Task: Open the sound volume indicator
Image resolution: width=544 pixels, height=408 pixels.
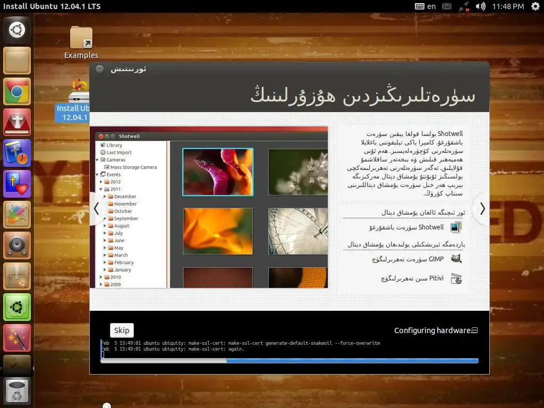Action: 480,6
